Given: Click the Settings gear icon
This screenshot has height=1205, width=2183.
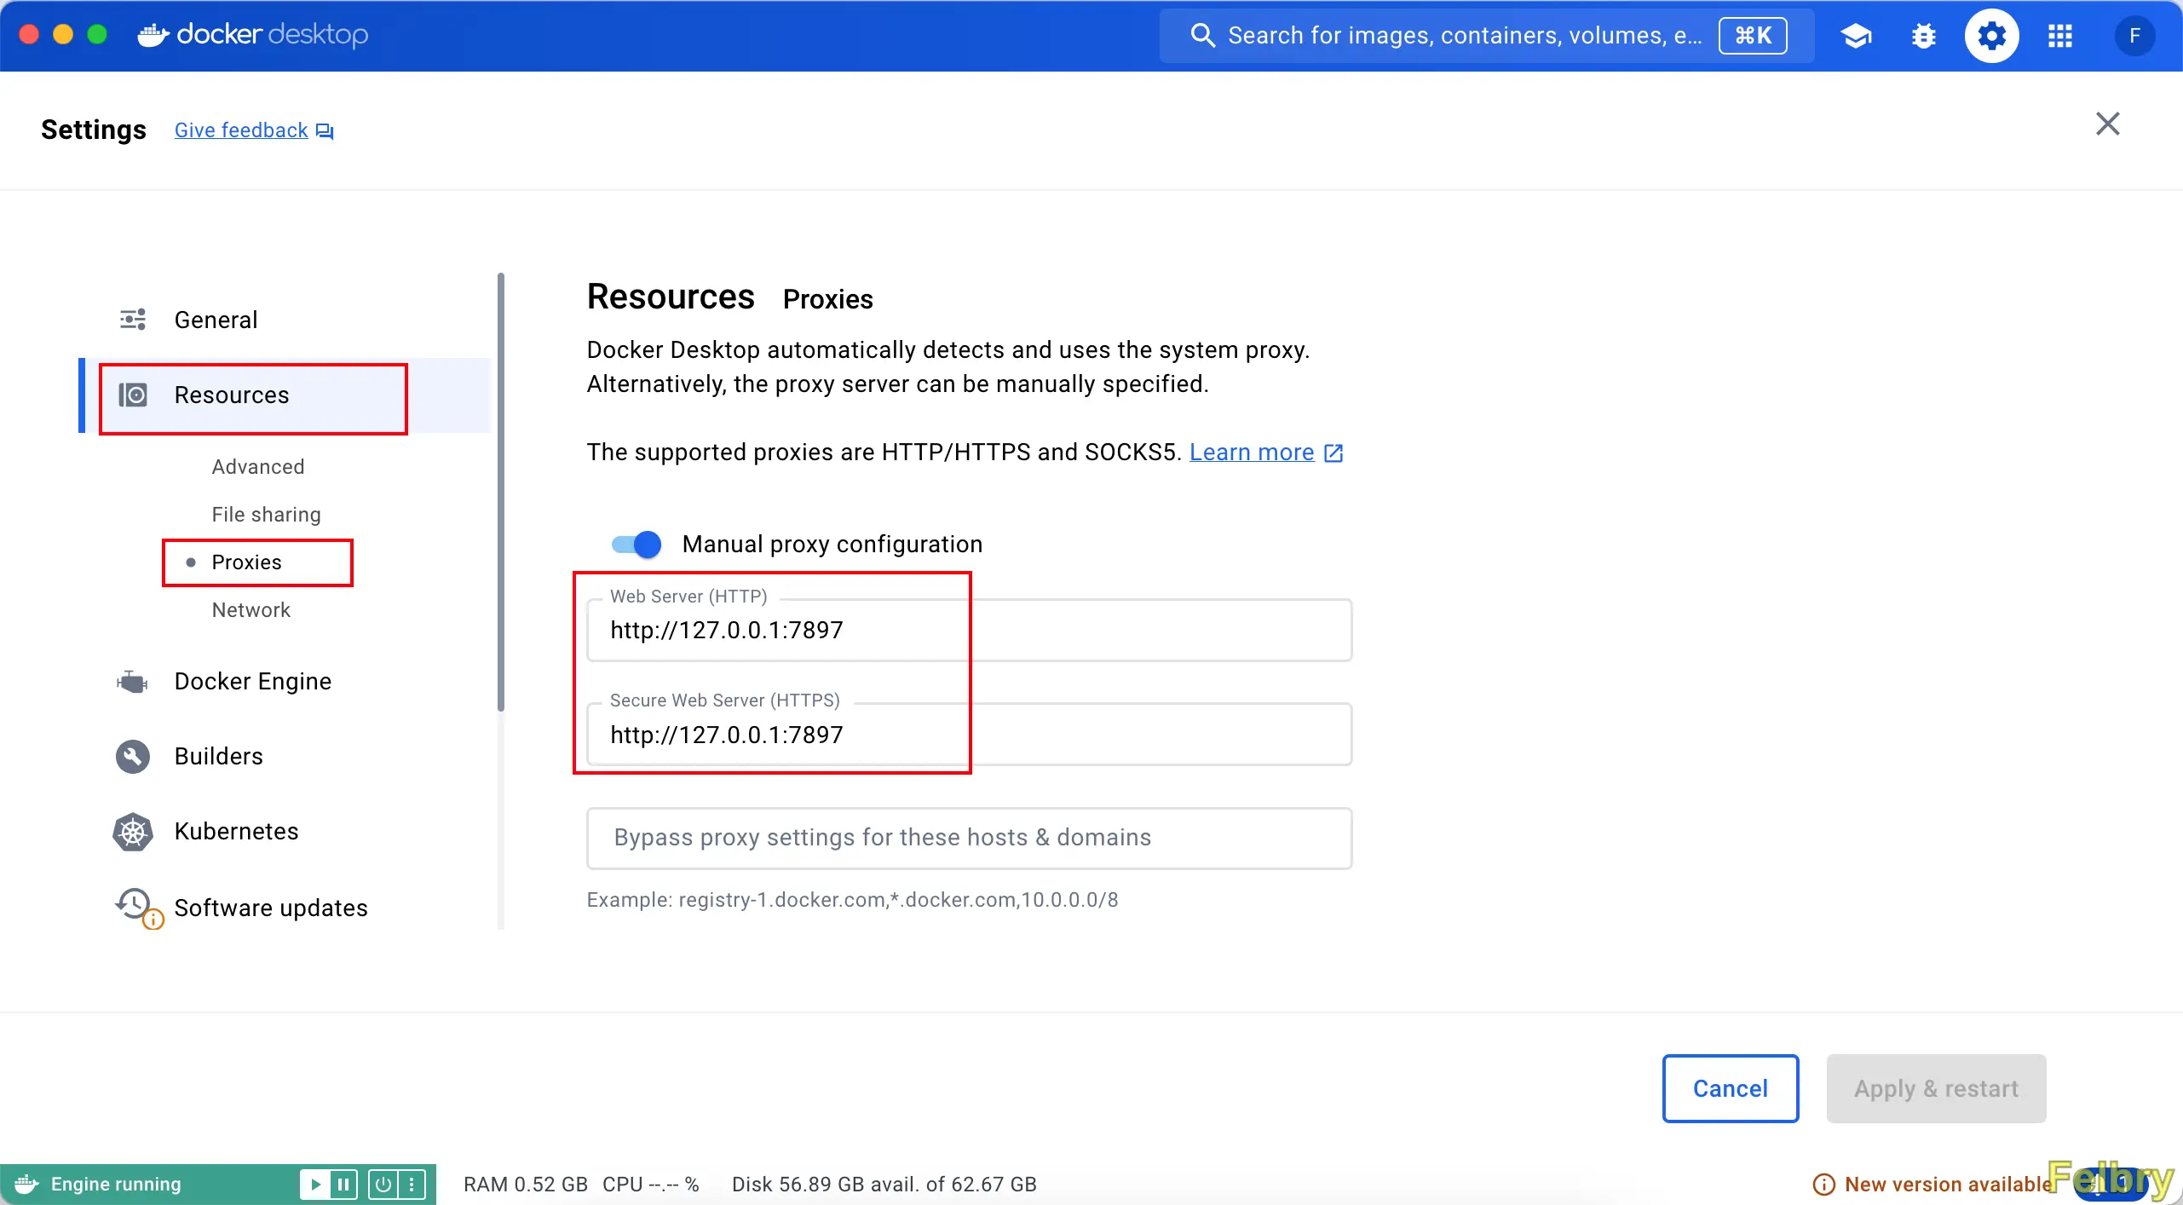Looking at the screenshot, I should point(1992,36).
